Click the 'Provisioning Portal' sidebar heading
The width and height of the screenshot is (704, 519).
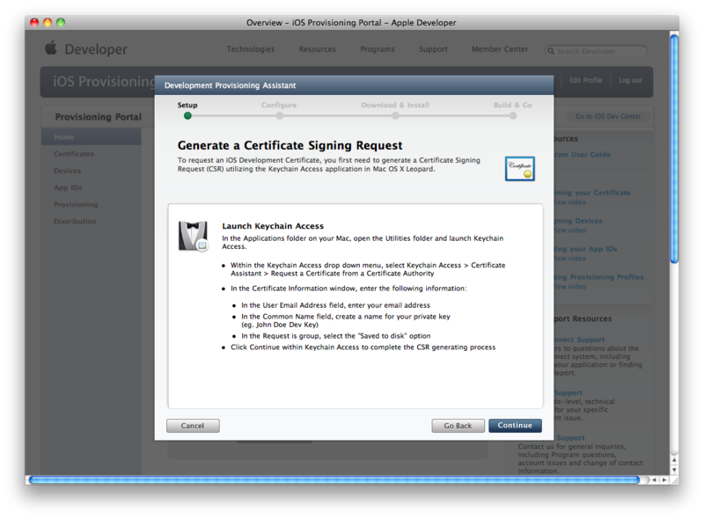(98, 117)
